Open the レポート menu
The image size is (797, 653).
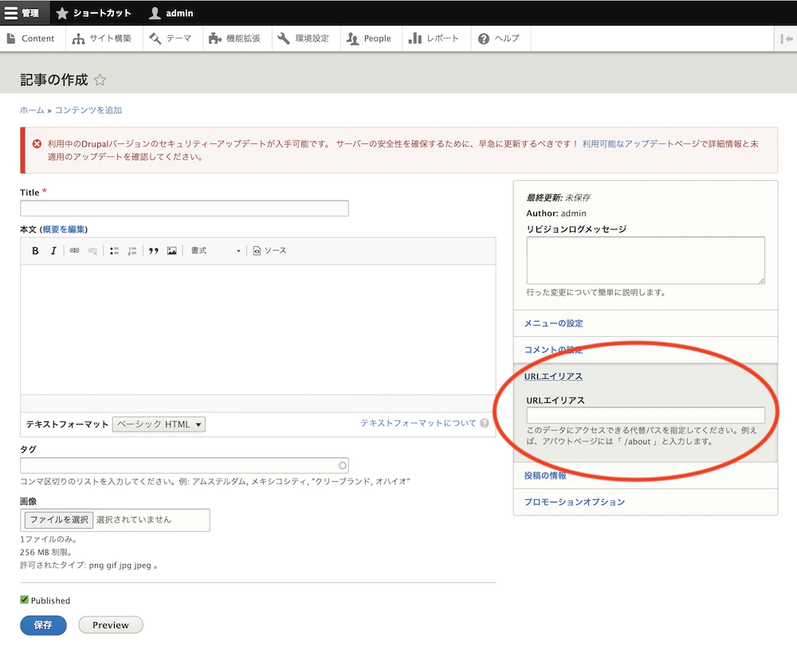pos(434,38)
